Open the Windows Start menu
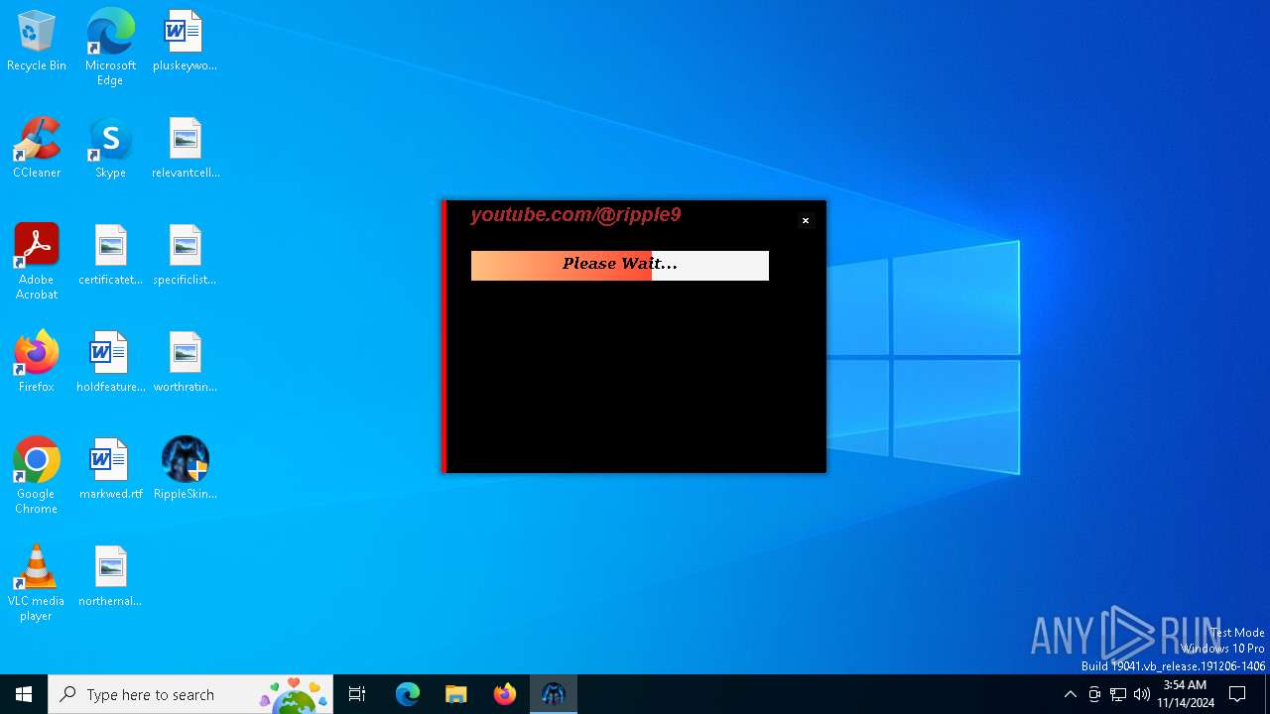Screen dimensions: 1270x714 pos(24,694)
